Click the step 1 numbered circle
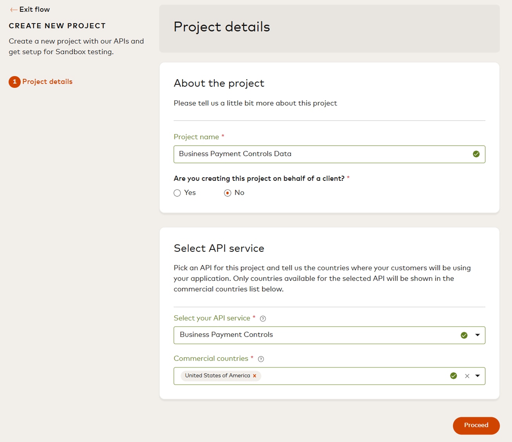 [15, 82]
